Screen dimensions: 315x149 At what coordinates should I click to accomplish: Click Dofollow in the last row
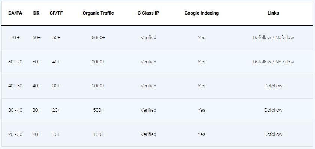pos(273,134)
